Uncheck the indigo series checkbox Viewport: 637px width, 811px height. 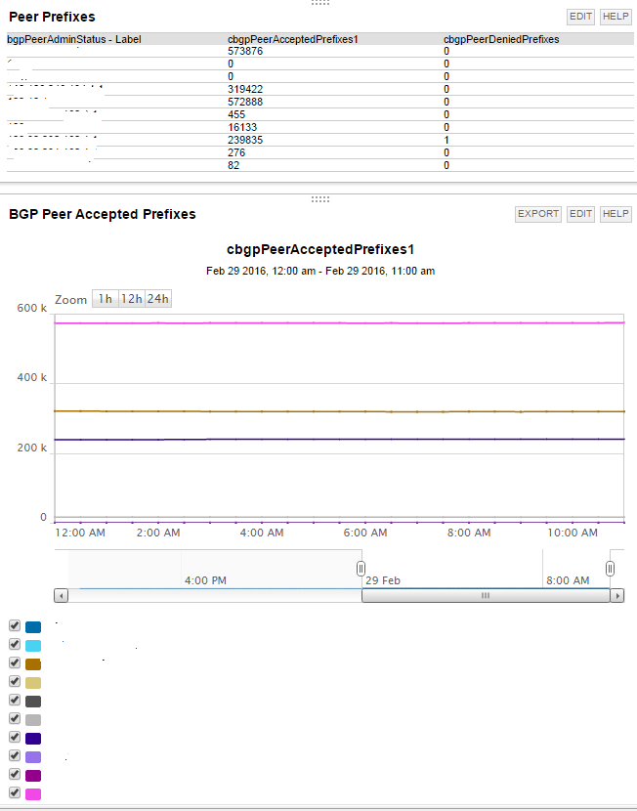tap(15, 737)
